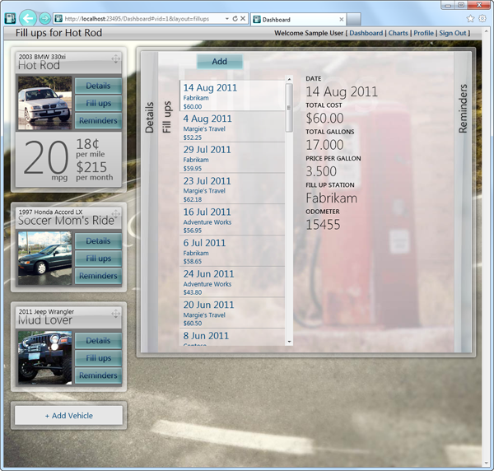
Task: Select the 24 Jun 2011 fill up entry
Action: point(232,282)
